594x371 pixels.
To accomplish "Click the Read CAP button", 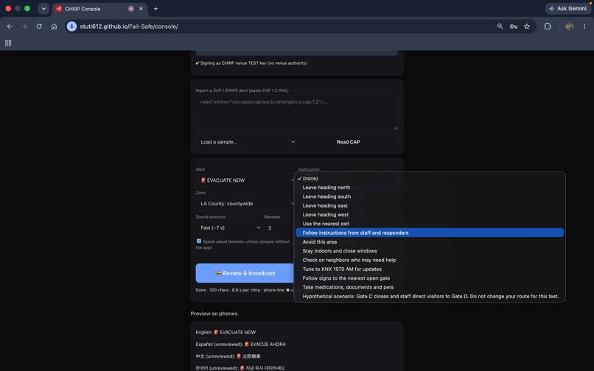I will point(348,142).
